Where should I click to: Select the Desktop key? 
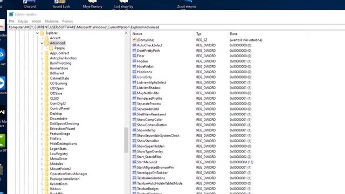[x=56, y=114]
